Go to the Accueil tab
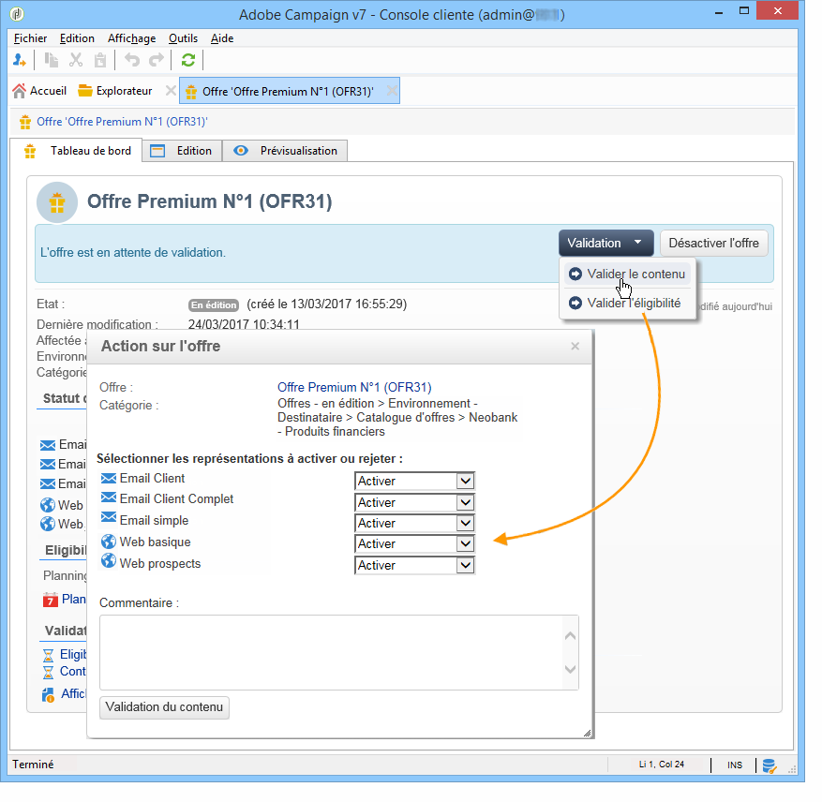The width and height of the screenshot is (822, 802). tap(40, 91)
